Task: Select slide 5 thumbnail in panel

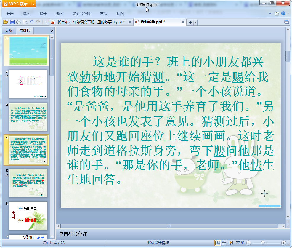Action: (28, 183)
